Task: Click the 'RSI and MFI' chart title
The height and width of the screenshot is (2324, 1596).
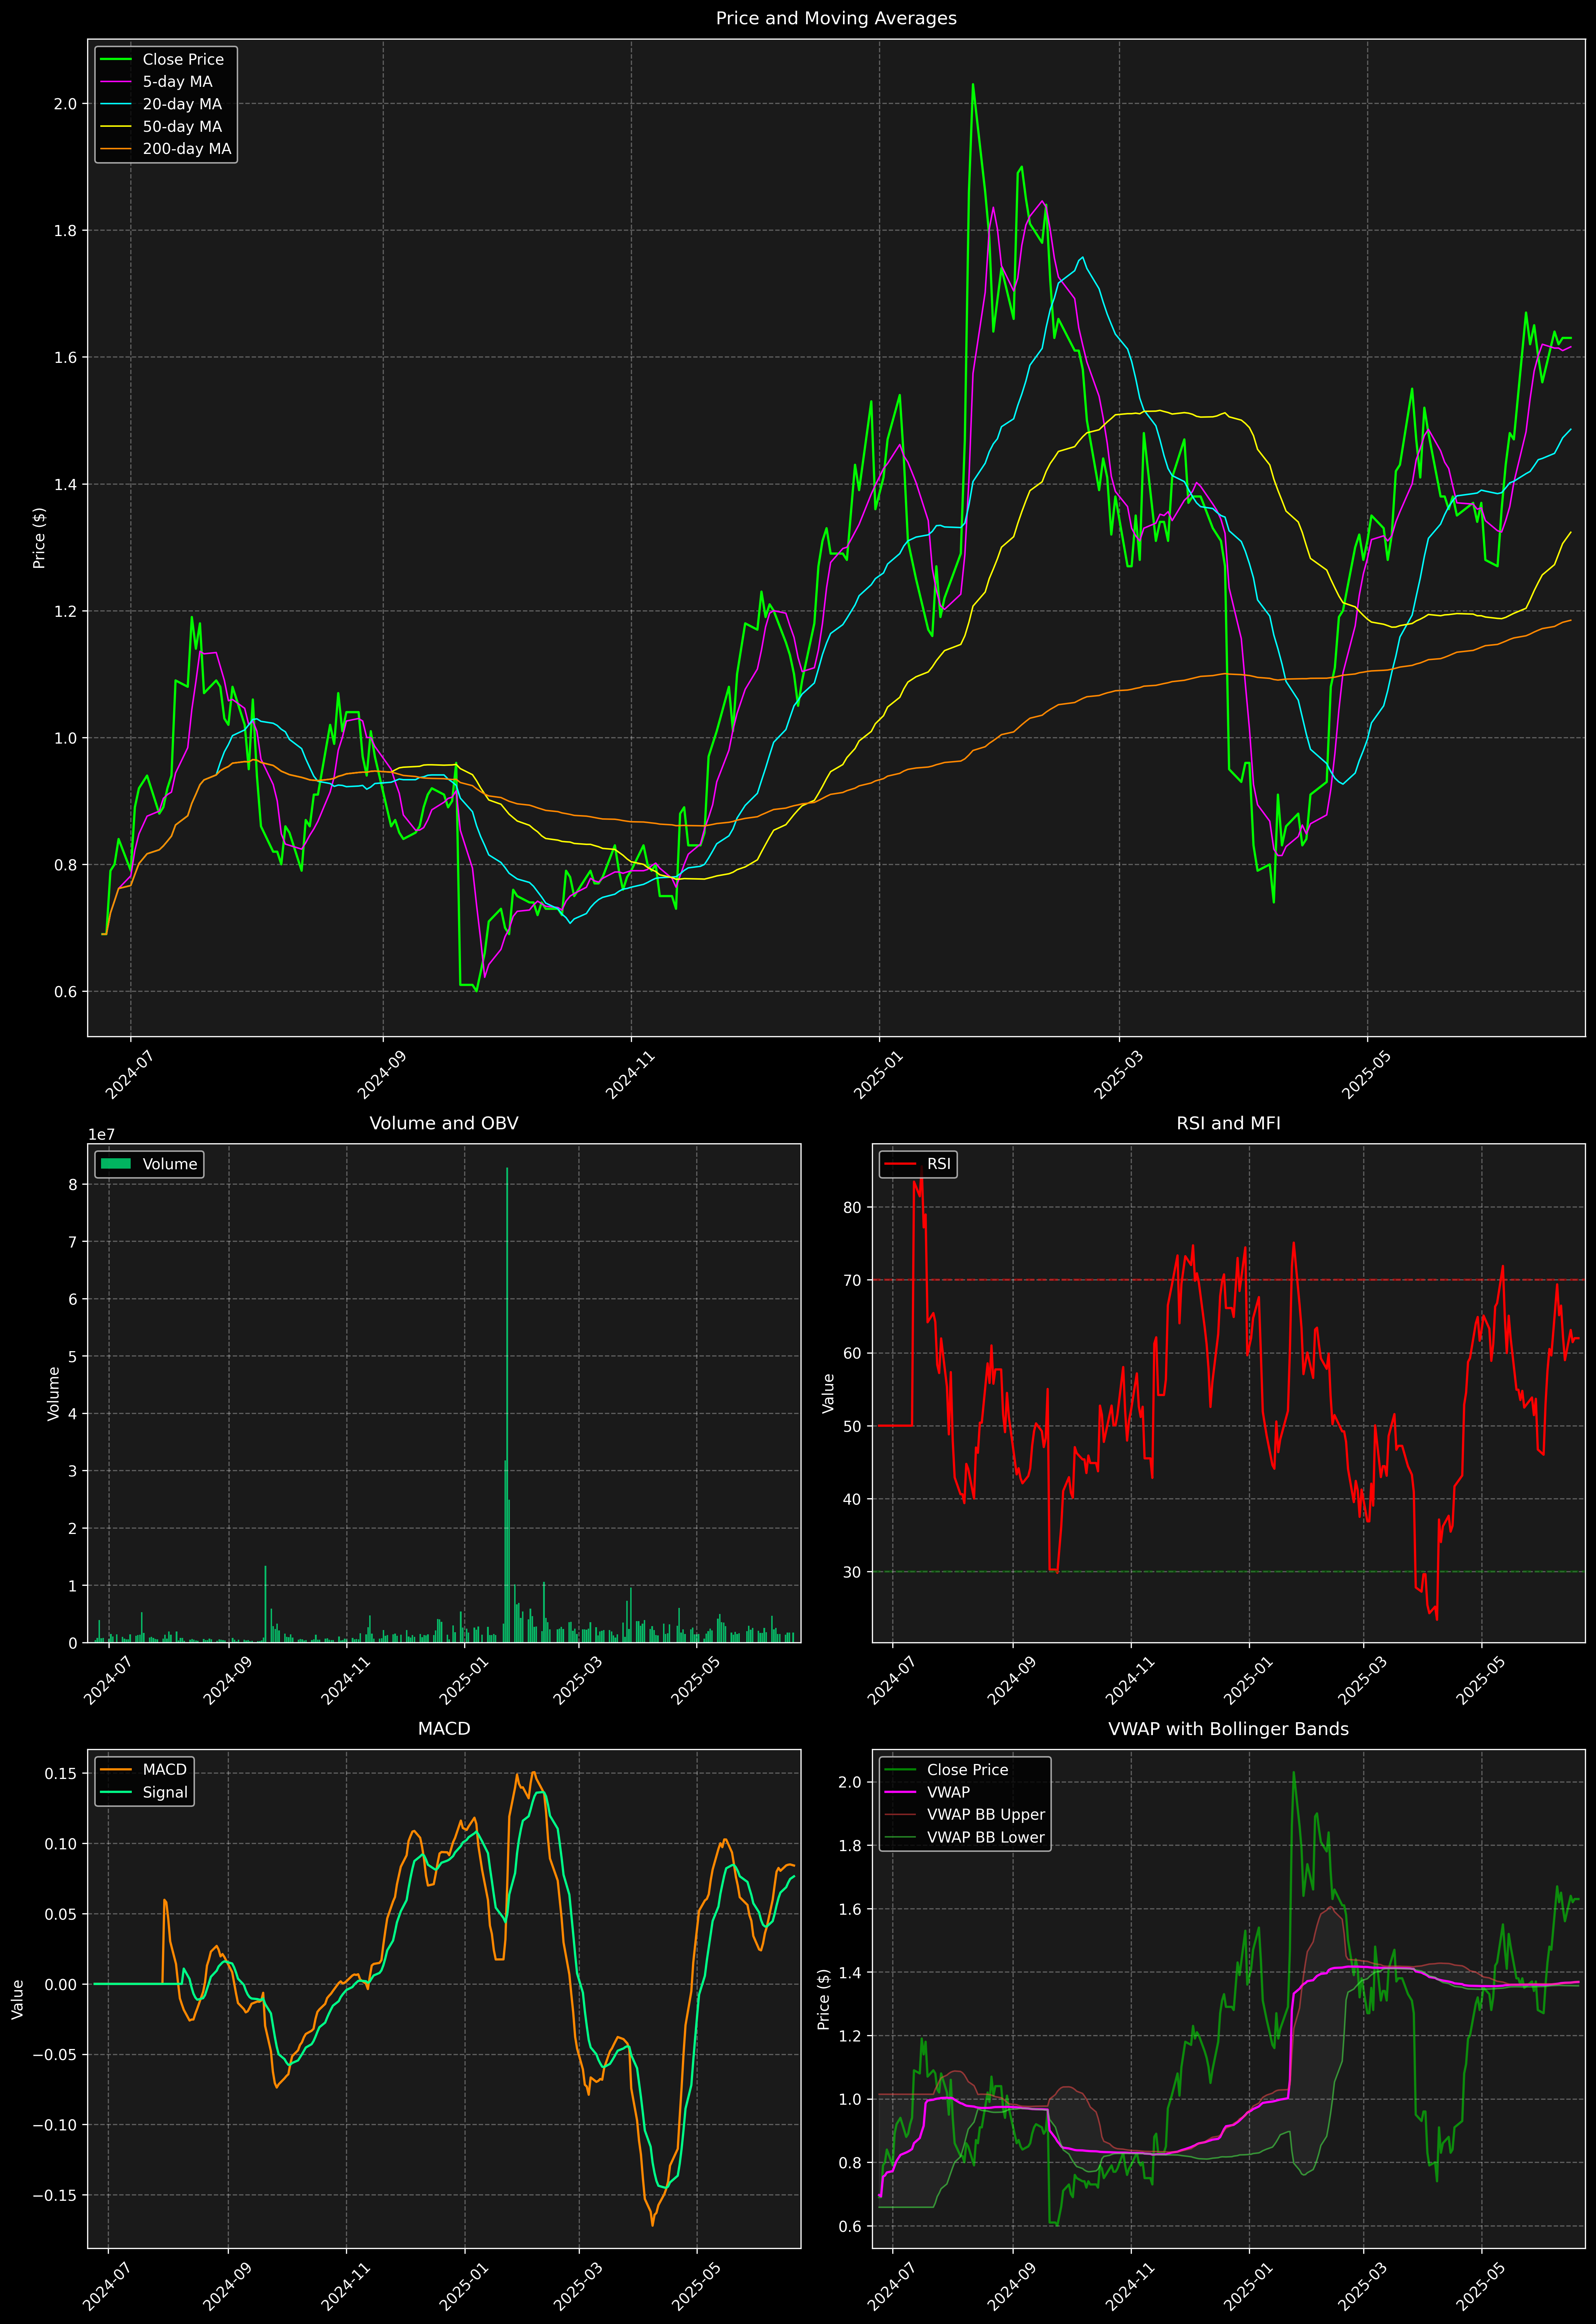Action: tap(1228, 1123)
